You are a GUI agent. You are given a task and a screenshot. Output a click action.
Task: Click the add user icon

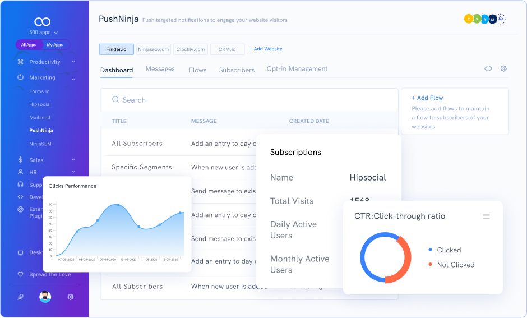coord(501,19)
